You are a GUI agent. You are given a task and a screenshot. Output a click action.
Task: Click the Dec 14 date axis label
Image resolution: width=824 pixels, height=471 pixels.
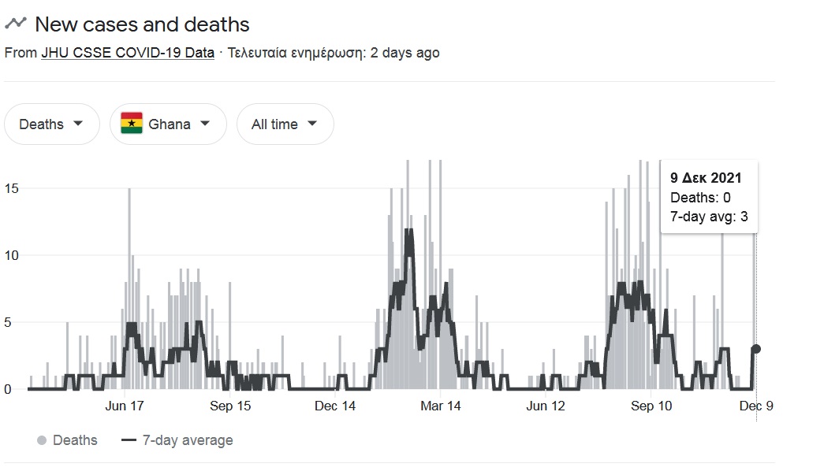(335, 406)
